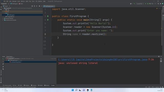Expand the .idea folder
This screenshot has width=164, height=92.
4,10
